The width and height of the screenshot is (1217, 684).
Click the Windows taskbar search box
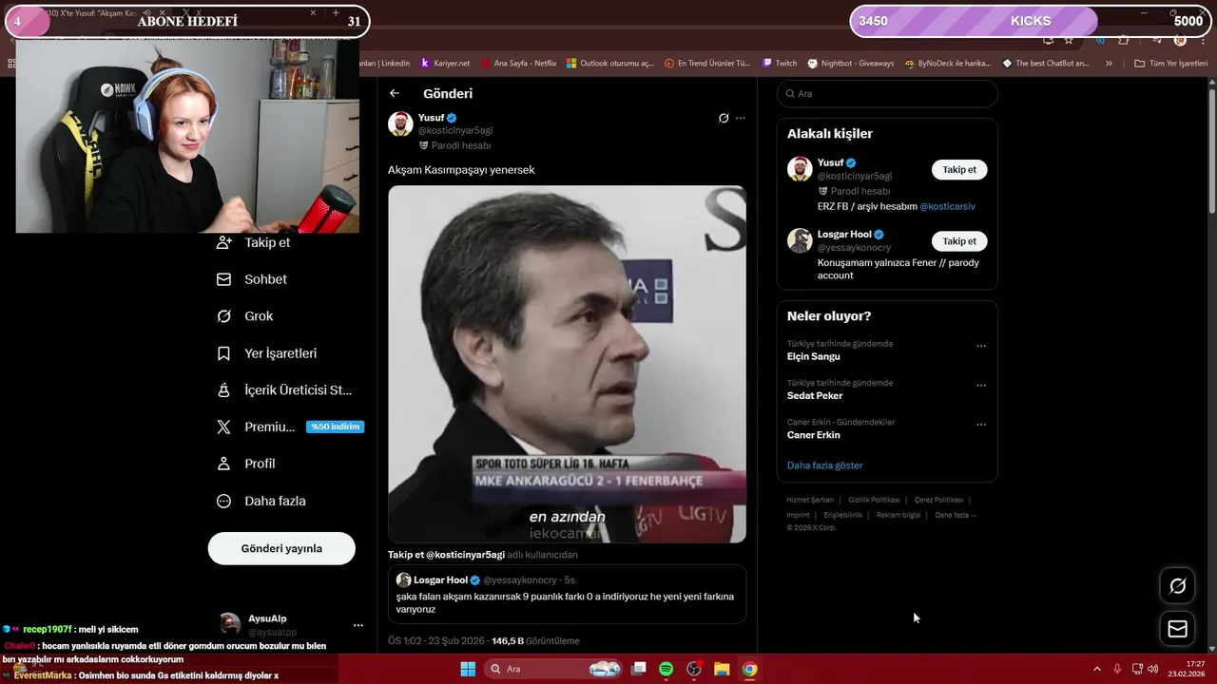[x=551, y=669]
